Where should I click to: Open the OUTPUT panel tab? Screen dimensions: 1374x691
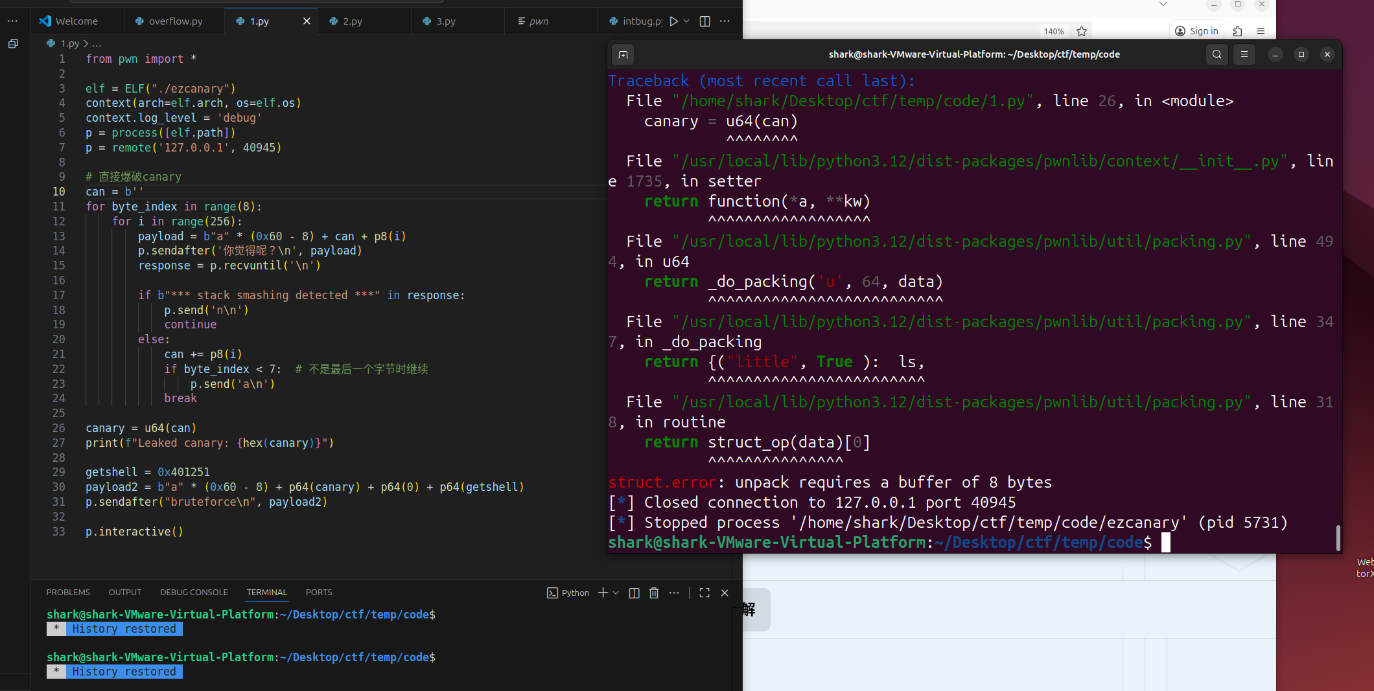click(x=125, y=592)
